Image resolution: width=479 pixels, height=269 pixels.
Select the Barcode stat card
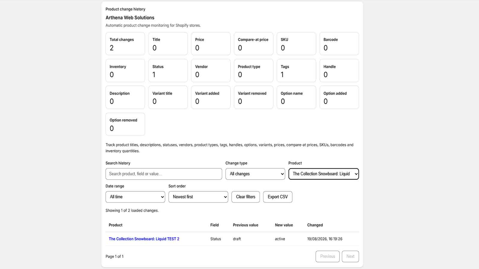tap(339, 44)
